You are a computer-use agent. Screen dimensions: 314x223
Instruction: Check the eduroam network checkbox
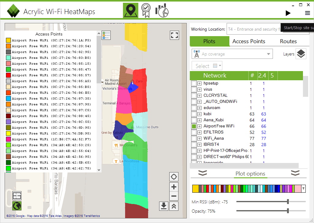click(x=194, y=108)
